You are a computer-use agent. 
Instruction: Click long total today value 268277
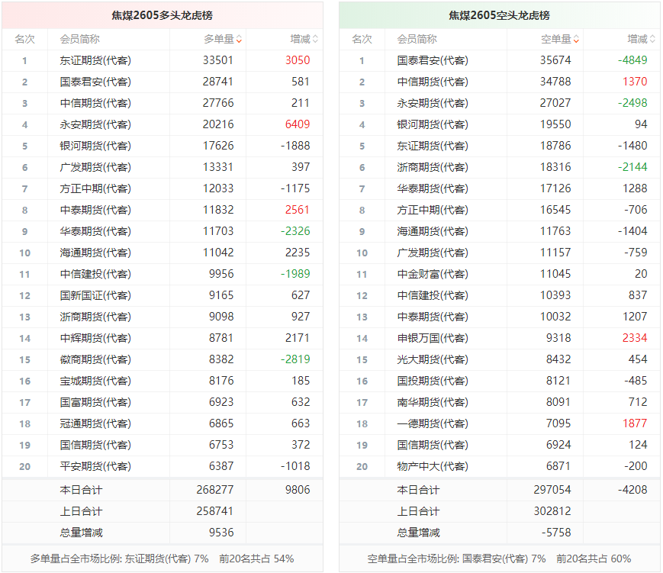[x=215, y=490]
